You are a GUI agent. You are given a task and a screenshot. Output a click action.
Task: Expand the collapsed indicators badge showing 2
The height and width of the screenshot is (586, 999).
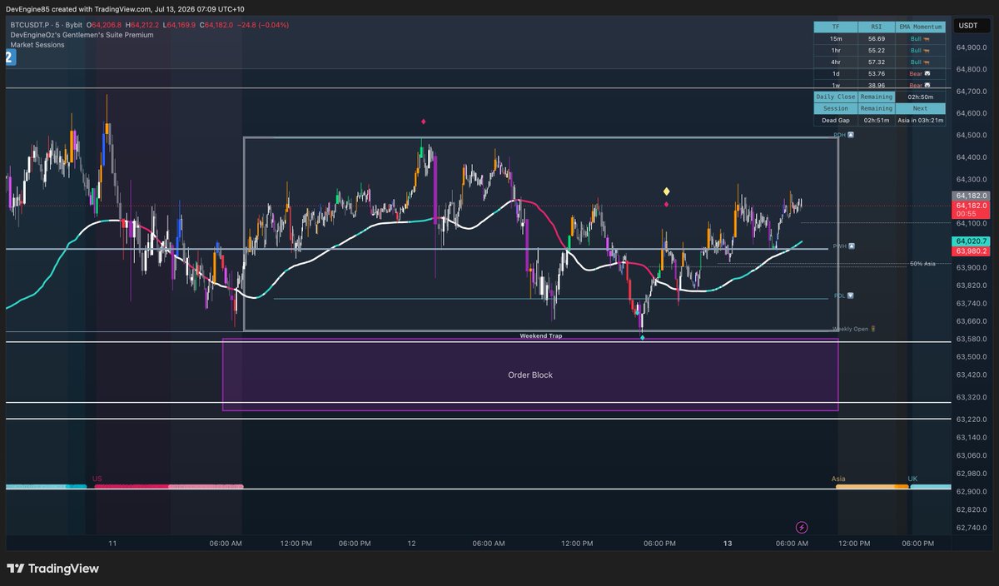click(9, 57)
